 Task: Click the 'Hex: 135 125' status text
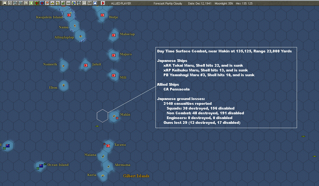tap(244, 3)
